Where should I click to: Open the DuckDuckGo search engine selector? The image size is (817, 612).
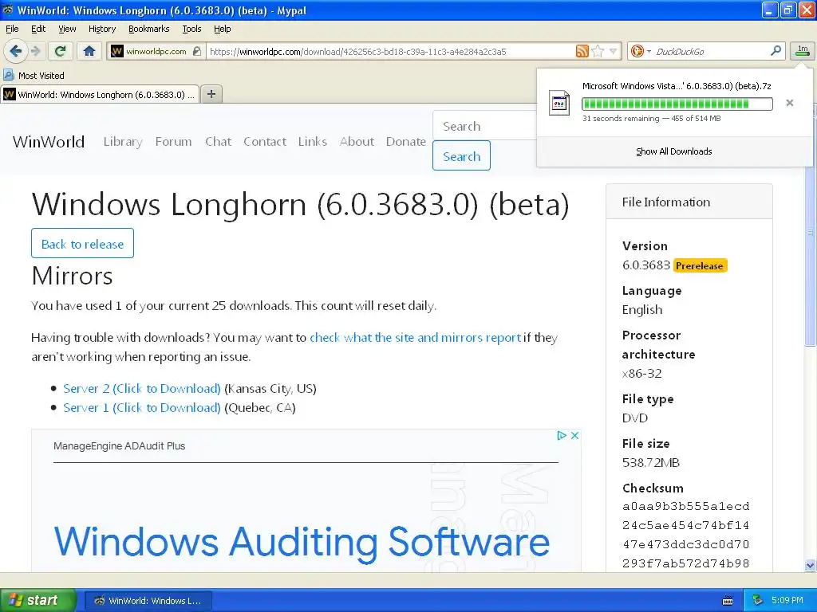(x=641, y=51)
